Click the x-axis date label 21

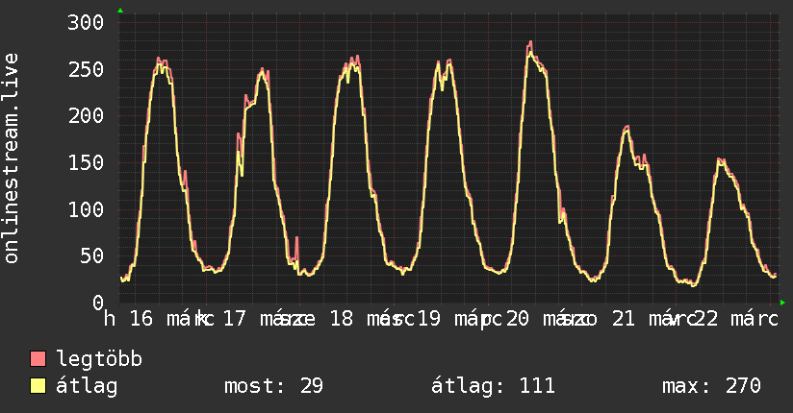tap(623, 319)
